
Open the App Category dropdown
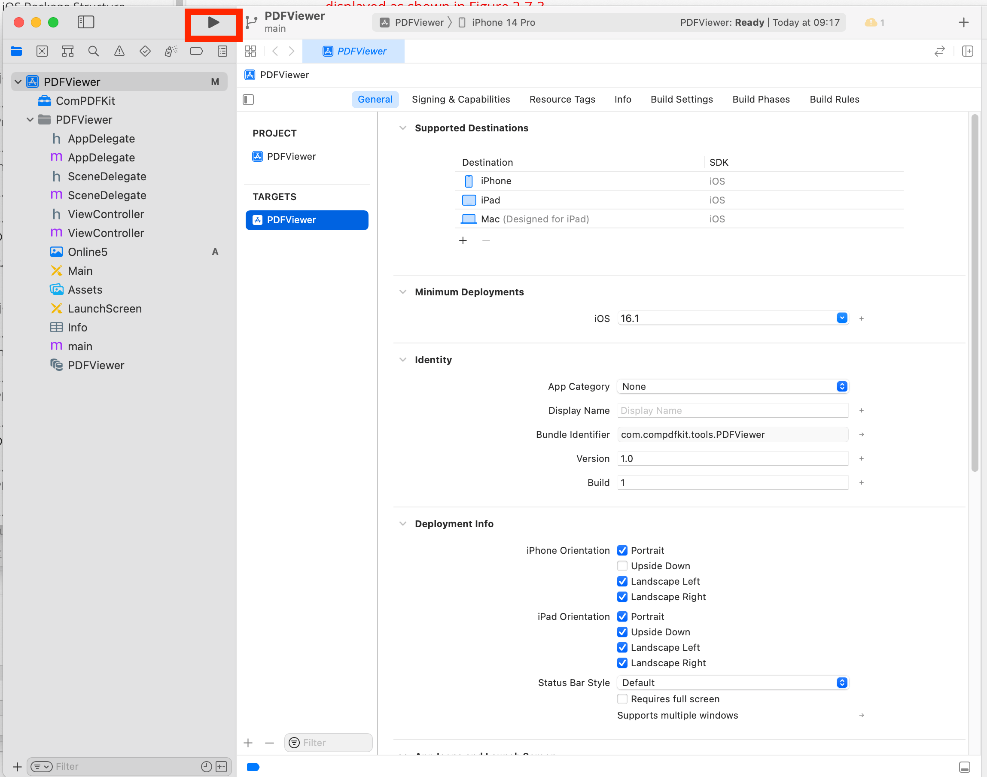tap(842, 386)
